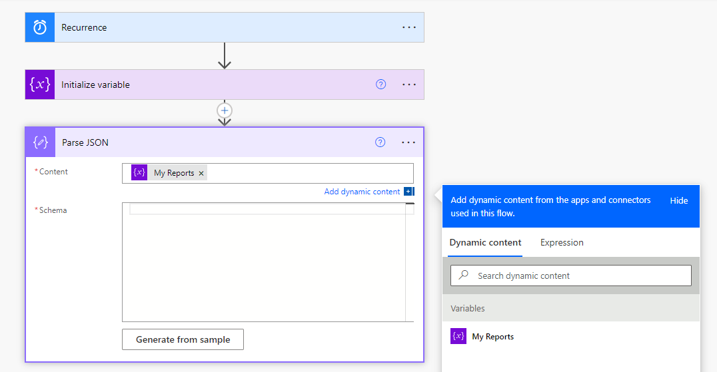Click the blue plus icon beside Add dynamic content

tap(408, 192)
